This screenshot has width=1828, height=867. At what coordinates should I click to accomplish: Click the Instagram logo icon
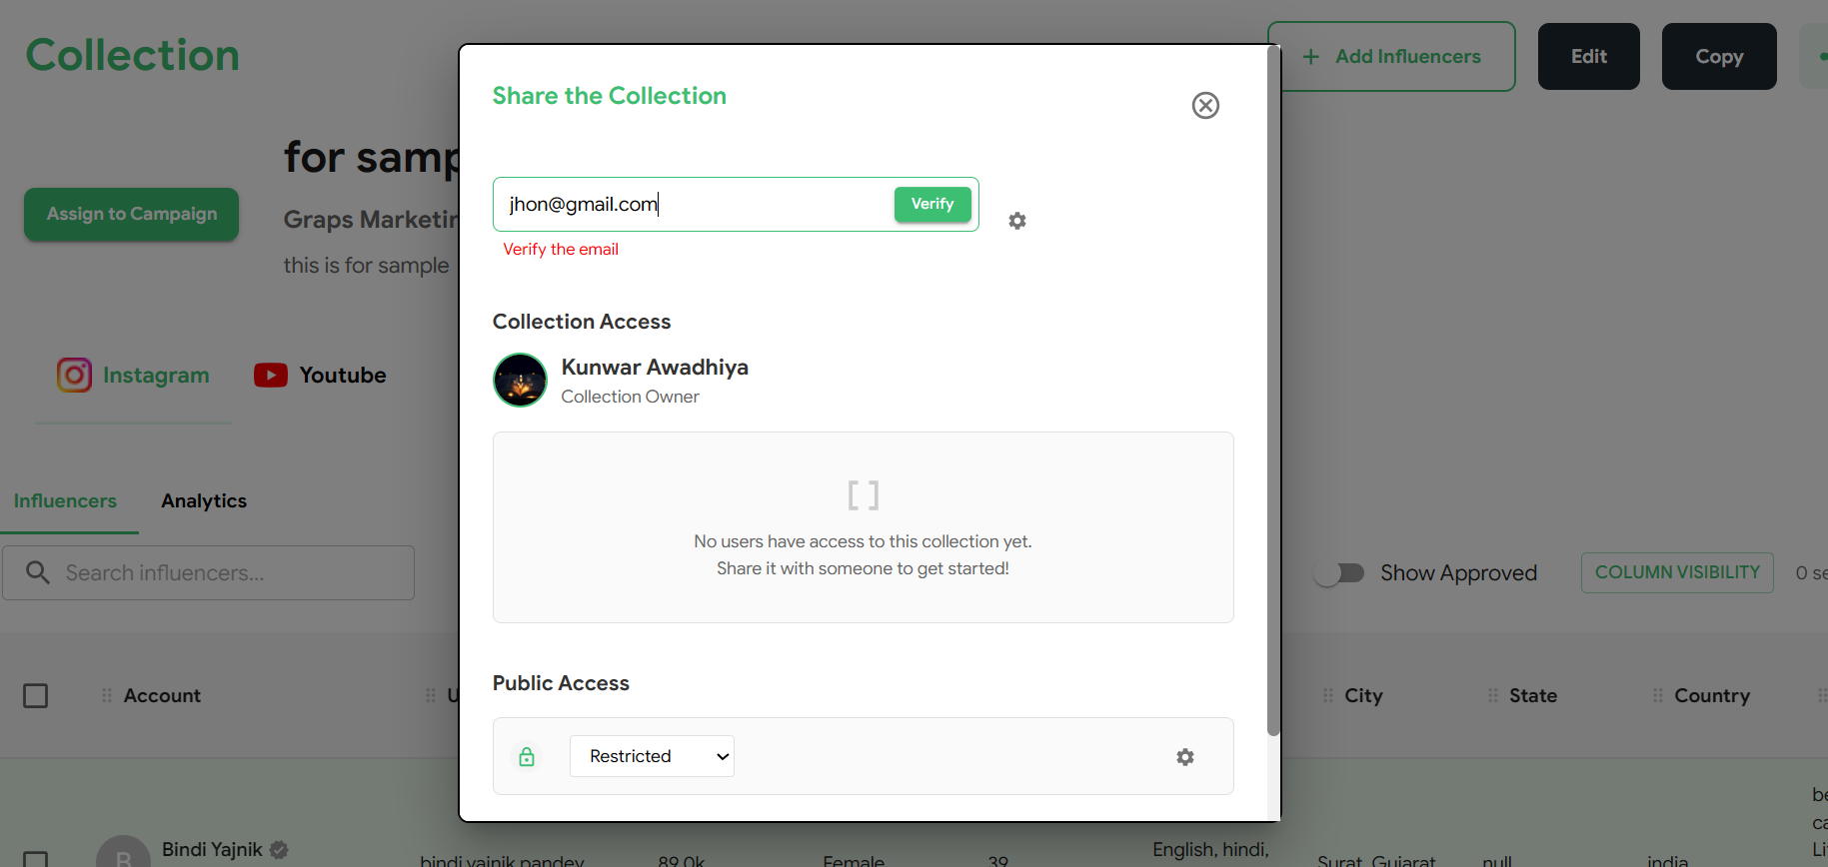pyautogui.click(x=74, y=376)
